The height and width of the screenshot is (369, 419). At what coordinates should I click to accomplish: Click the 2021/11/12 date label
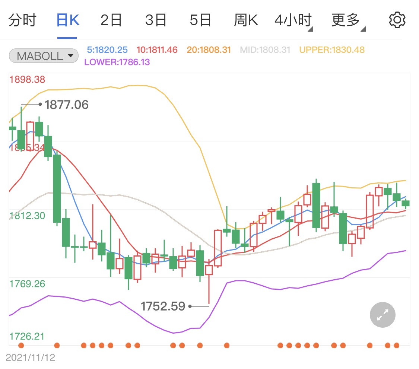(x=30, y=357)
